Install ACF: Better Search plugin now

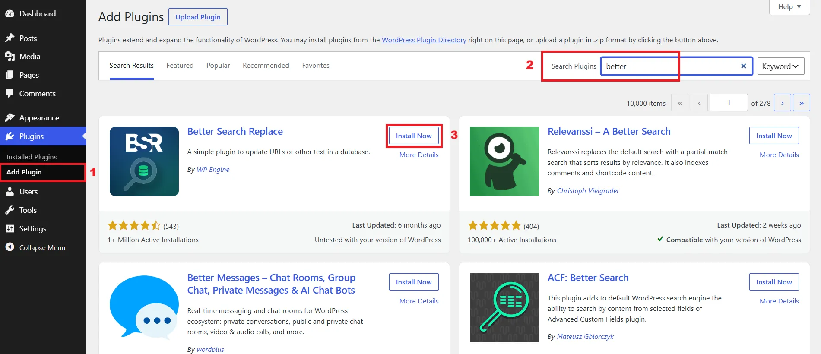(774, 282)
